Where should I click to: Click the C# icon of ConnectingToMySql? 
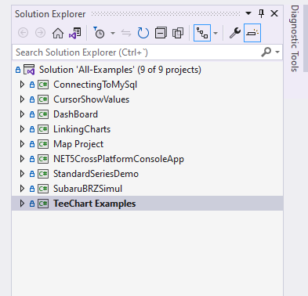coord(43,85)
